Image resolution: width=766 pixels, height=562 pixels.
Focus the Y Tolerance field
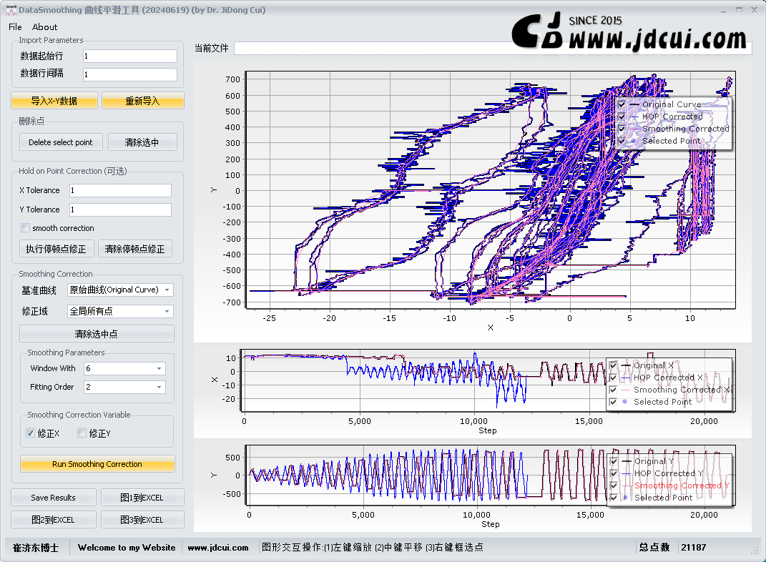coord(120,209)
